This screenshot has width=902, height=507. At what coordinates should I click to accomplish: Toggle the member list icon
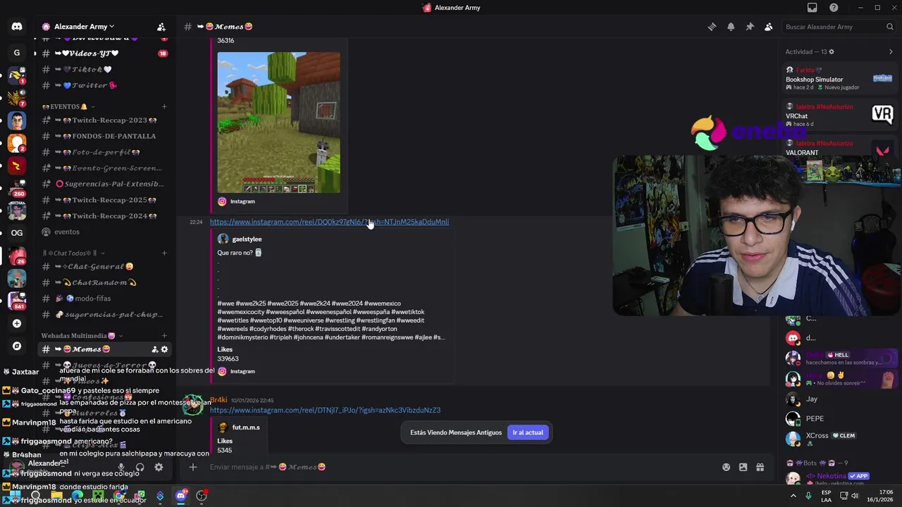pyautogui.click(x=769, y=27)
